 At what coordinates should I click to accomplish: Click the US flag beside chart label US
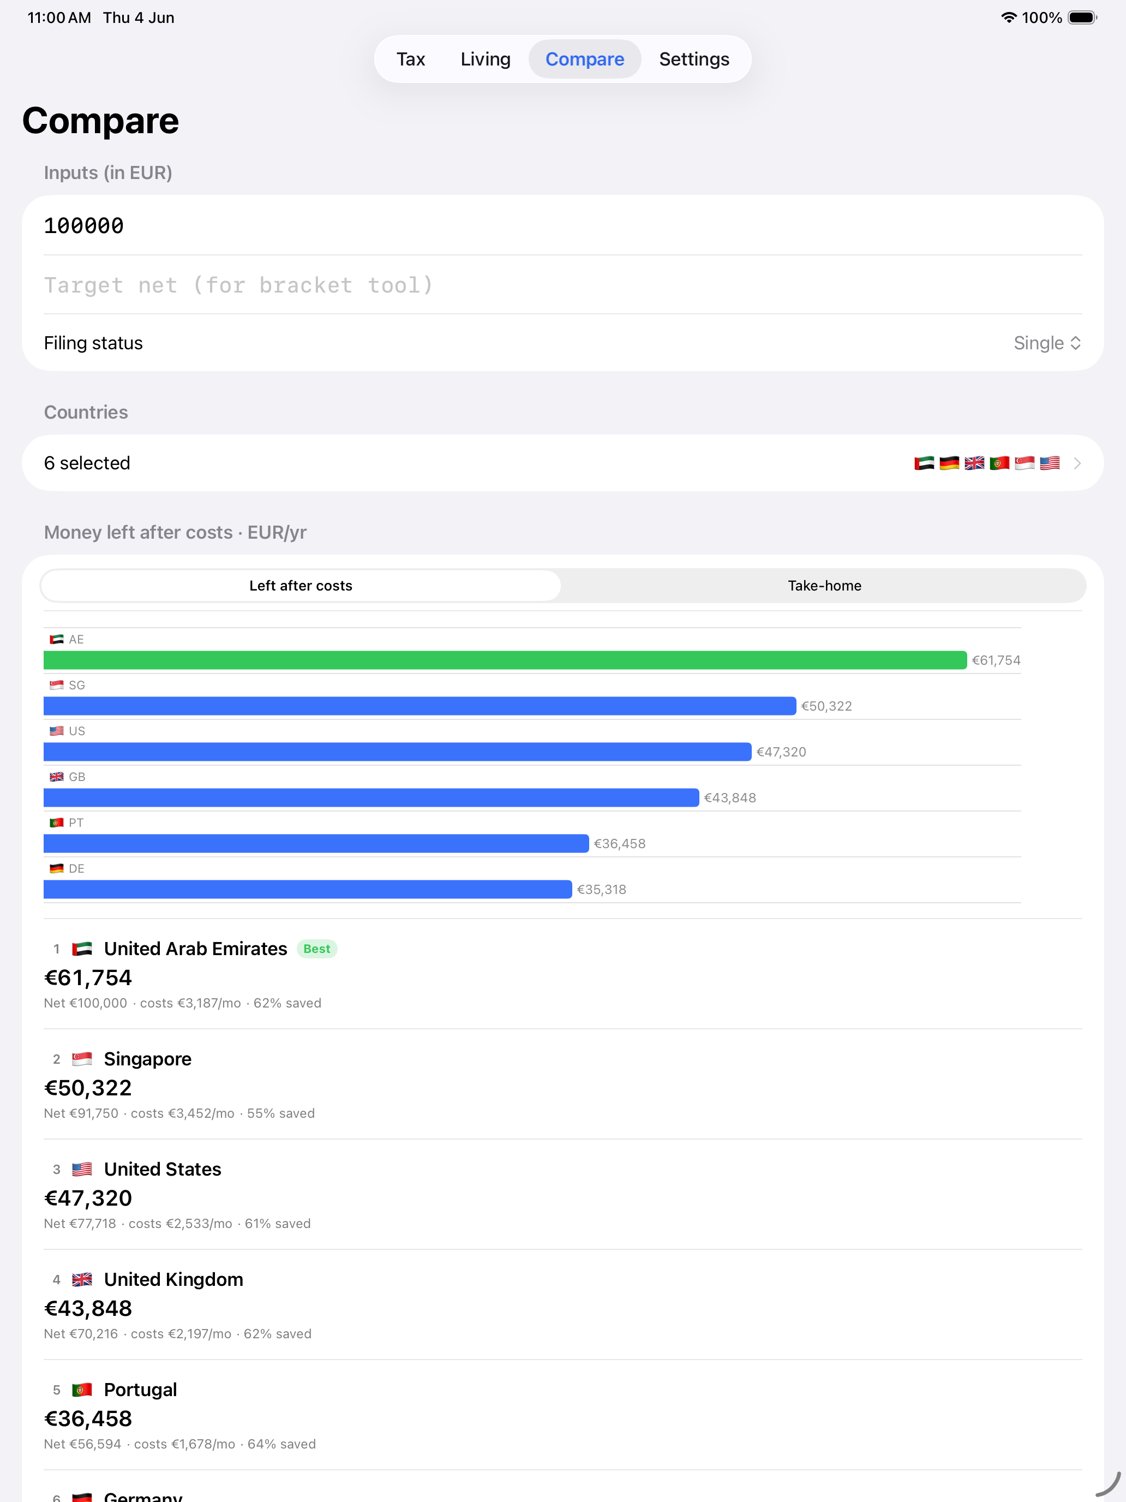(56, 731)
